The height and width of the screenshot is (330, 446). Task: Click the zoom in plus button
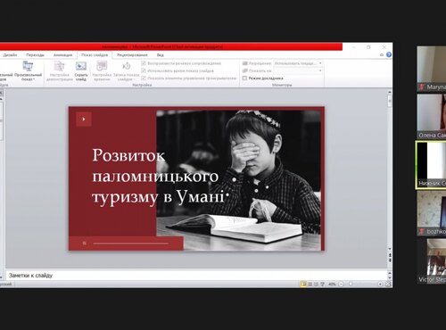(x=380, y=285)
